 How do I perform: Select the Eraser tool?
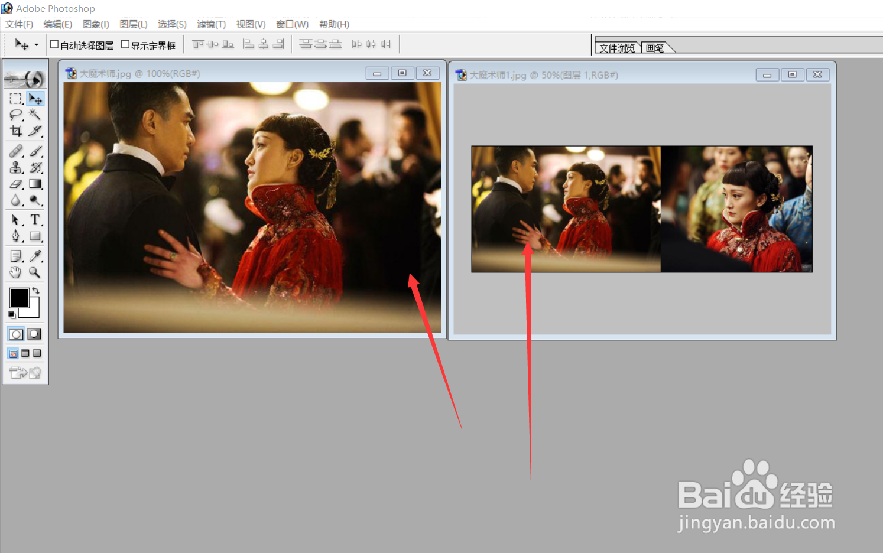[x=16, y=184]
